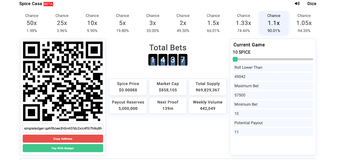
Task: Click the Potential Payout value 11
Action: pyautogui.click(x=273, y=132)
